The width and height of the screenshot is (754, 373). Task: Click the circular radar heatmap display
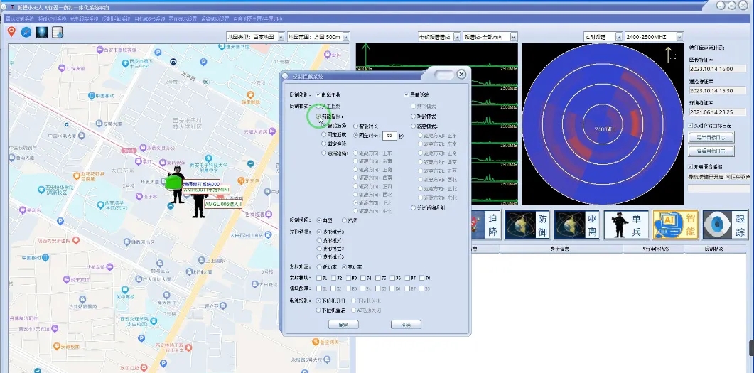[603, 125]
